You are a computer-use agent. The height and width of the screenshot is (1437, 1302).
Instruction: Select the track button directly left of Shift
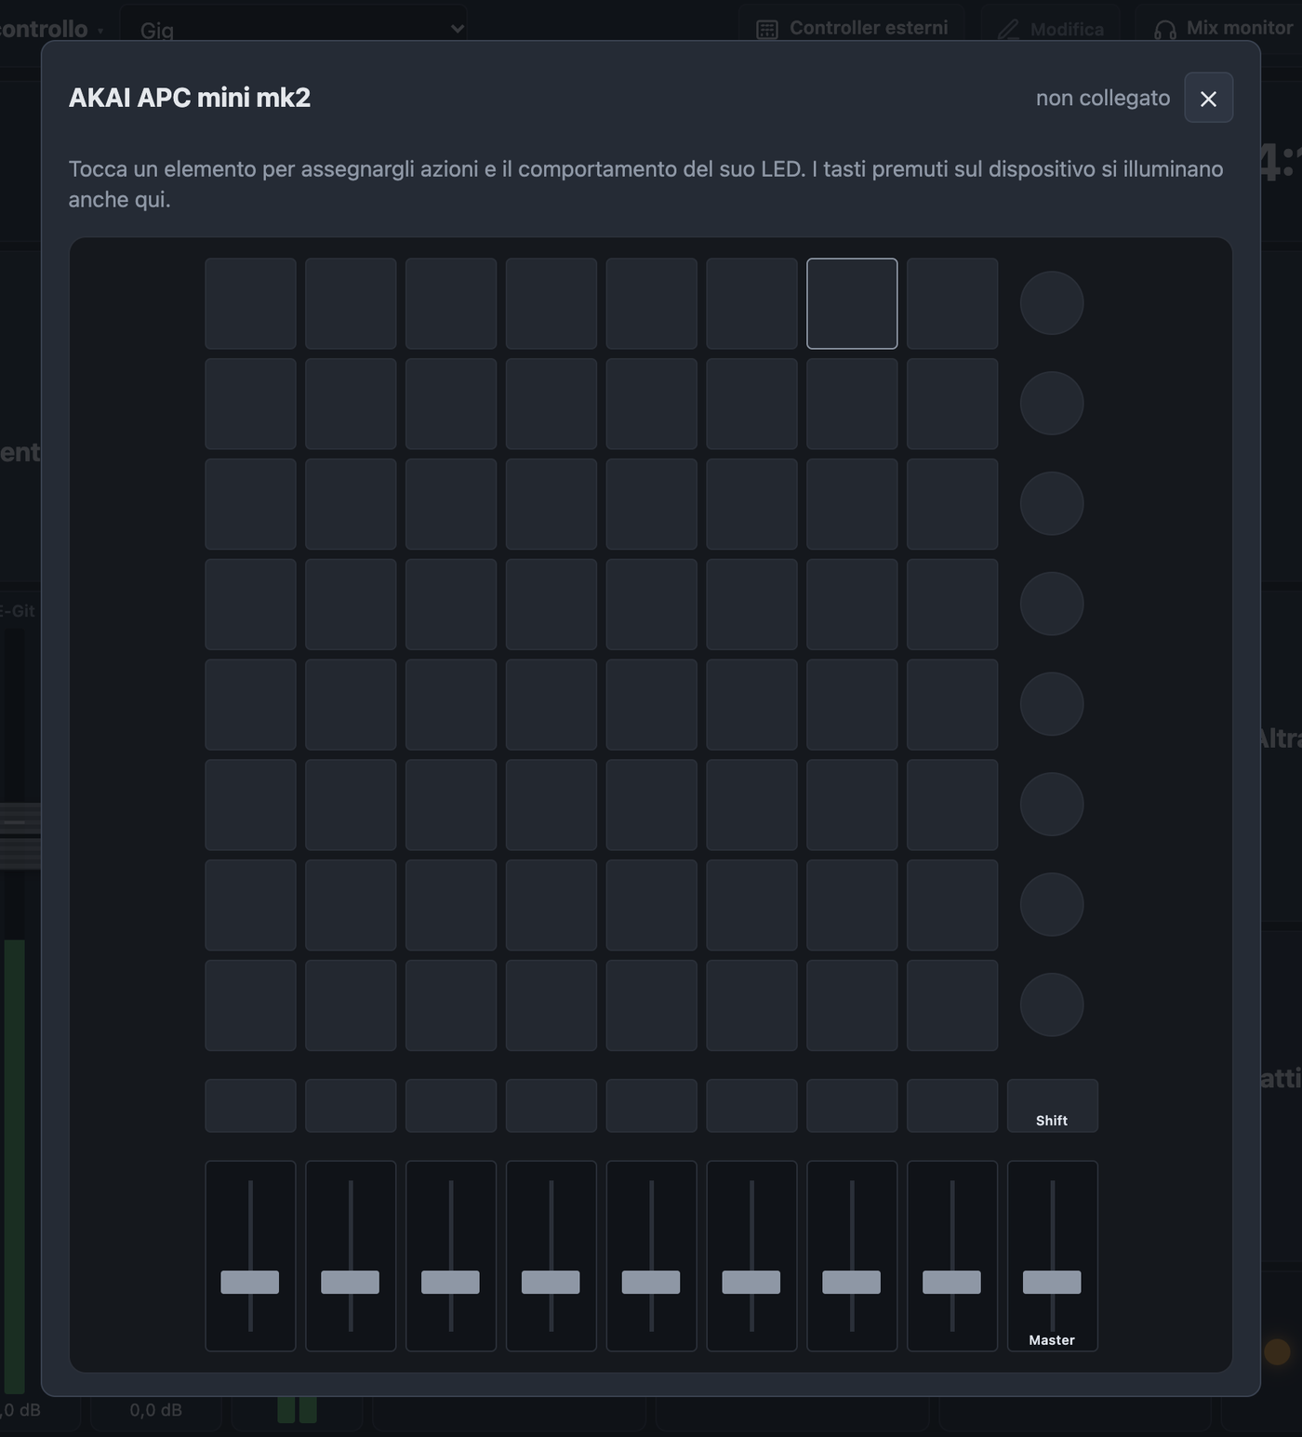[x=952, y=1106]
